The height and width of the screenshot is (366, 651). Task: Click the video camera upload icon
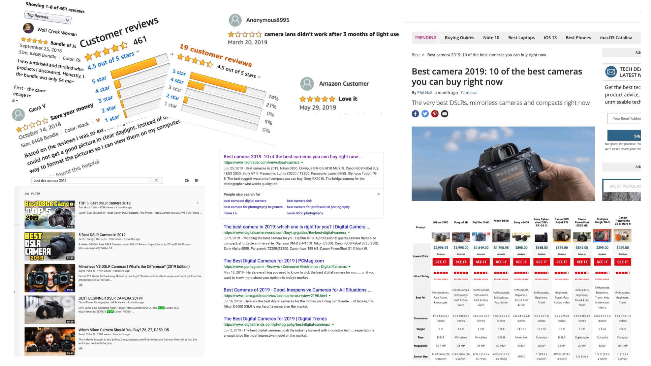click(187, 181)
